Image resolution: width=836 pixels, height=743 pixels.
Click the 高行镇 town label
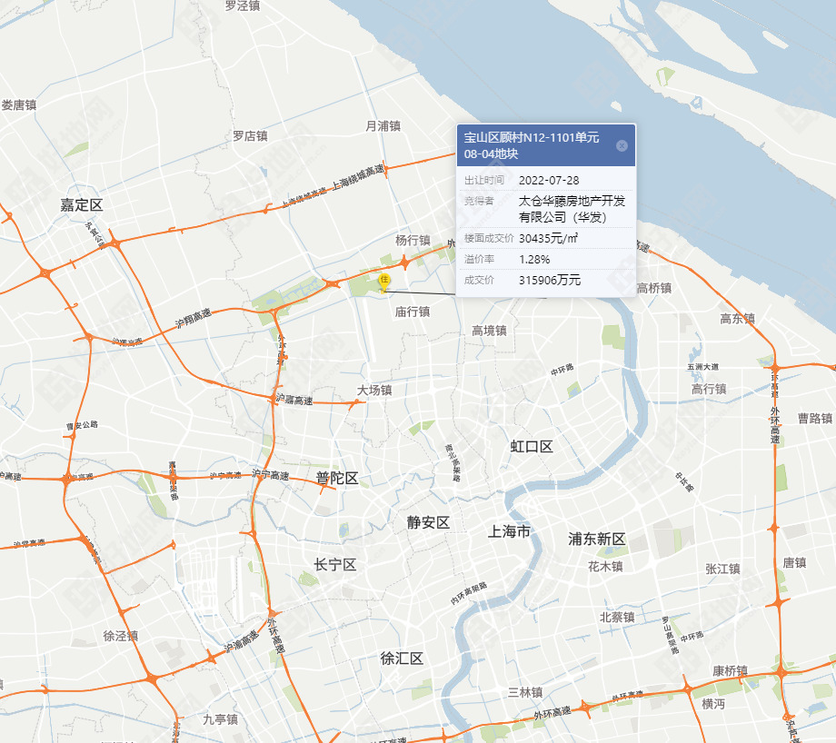point(709,389)
